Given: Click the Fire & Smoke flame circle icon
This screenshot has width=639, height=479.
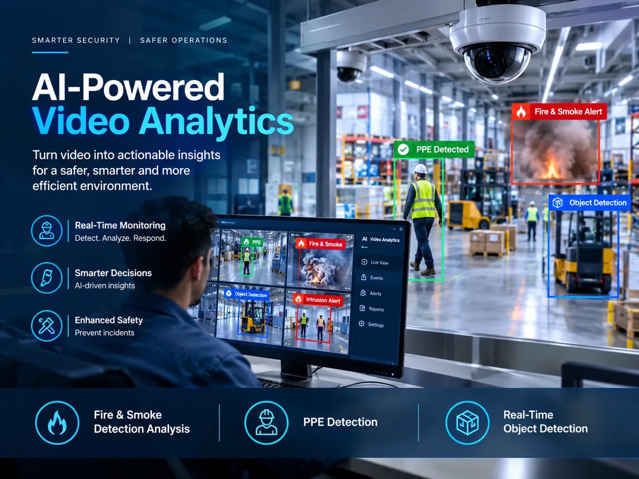Looking at the screenshot, I should coord(57,422).
